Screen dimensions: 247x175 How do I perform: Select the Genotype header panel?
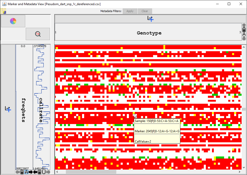coord(148,32)
